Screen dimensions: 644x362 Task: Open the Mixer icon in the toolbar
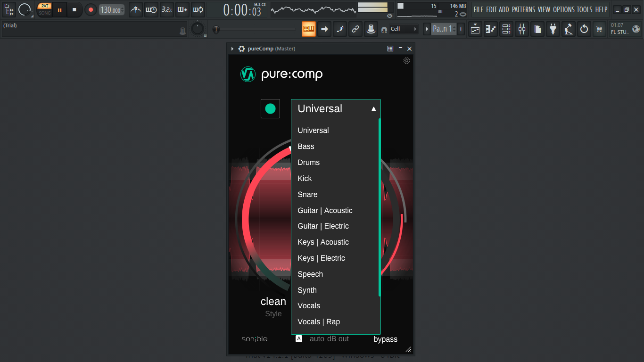click(521, 29)
